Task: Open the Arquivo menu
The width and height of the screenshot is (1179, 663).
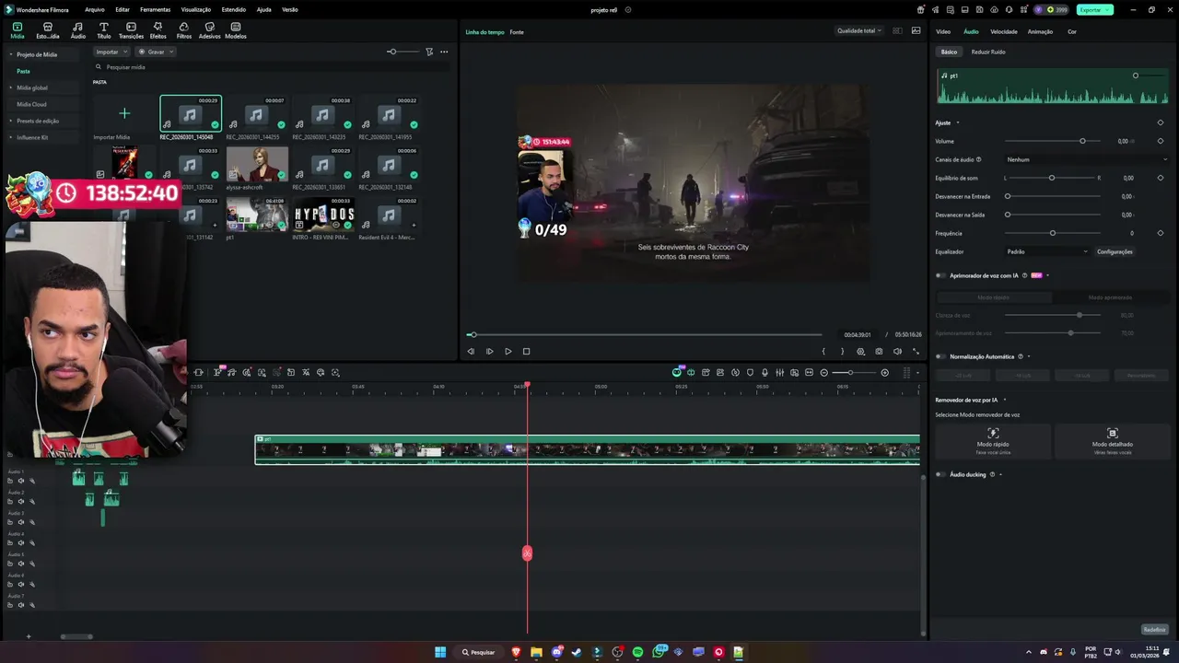Action: pos(94,9)
